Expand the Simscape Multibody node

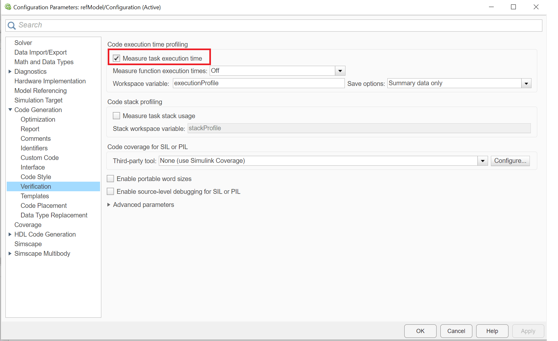(x=10, y=254)
